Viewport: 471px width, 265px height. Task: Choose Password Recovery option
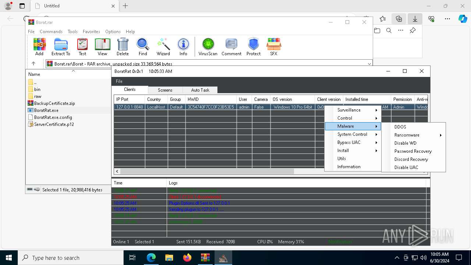[414, 151]
